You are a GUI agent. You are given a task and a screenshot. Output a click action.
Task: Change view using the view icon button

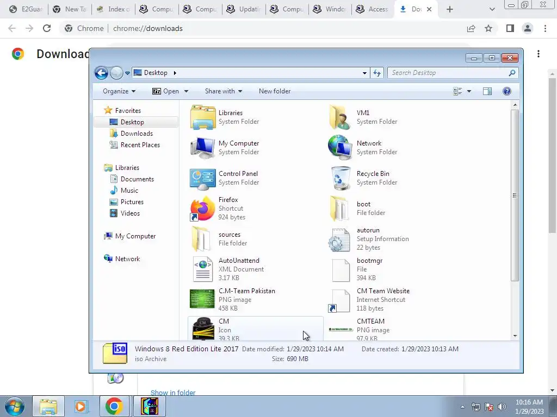coord(458,91)
